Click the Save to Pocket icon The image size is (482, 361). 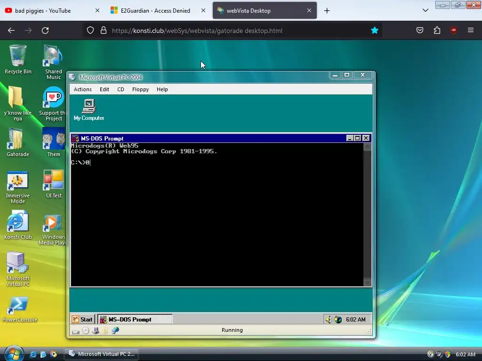[420, 30]
